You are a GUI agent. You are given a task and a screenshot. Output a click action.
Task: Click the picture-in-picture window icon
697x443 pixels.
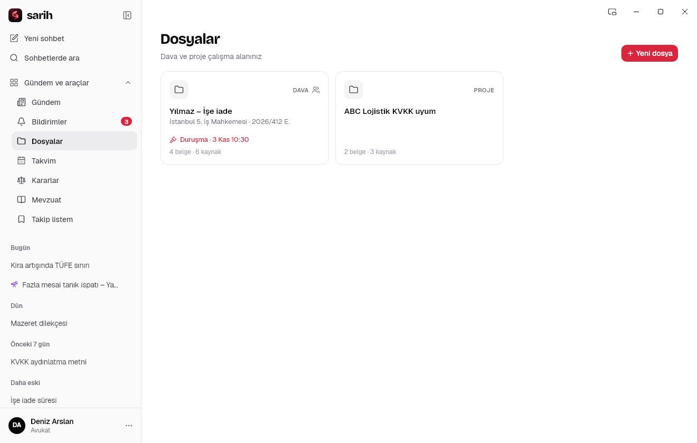[612, 12]
